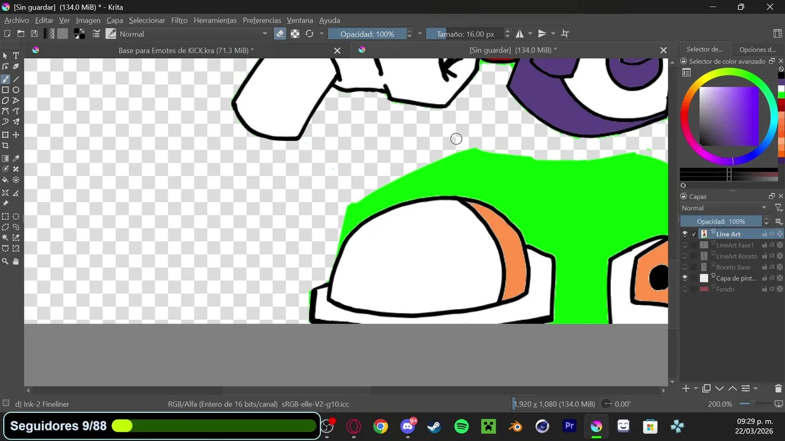Select the Rectangular Selection tool
Viewport: 785px width, 441px height.
coord(6,216)
